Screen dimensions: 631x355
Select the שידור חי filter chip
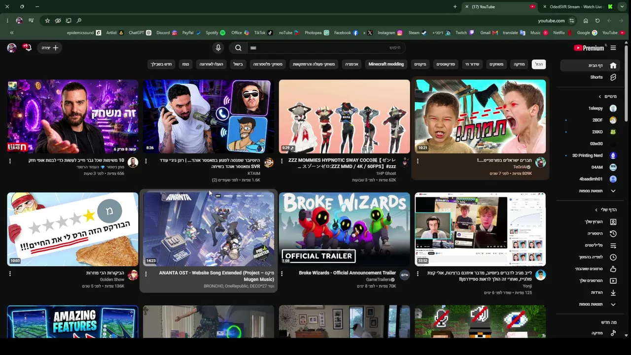coord(472,64)
